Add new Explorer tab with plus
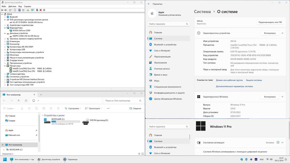The image size is (290, 163). (41, 95)
